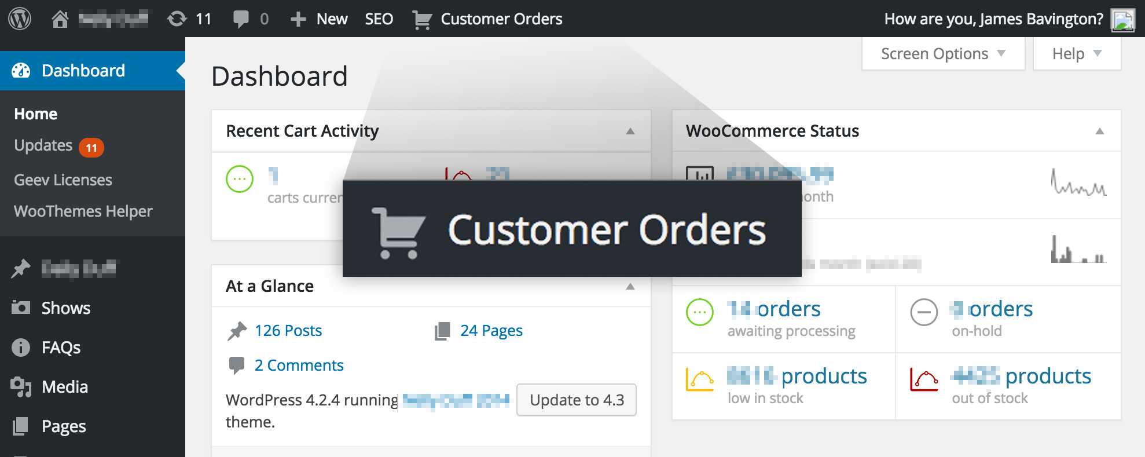Click the Media library icon
1145x457 pixels.
(21, 387)
